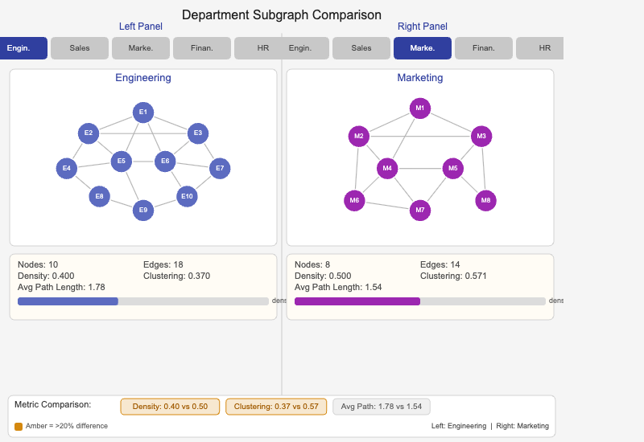Select the E7 node circle
Viewport: 644px width, 442px height.
220,169
